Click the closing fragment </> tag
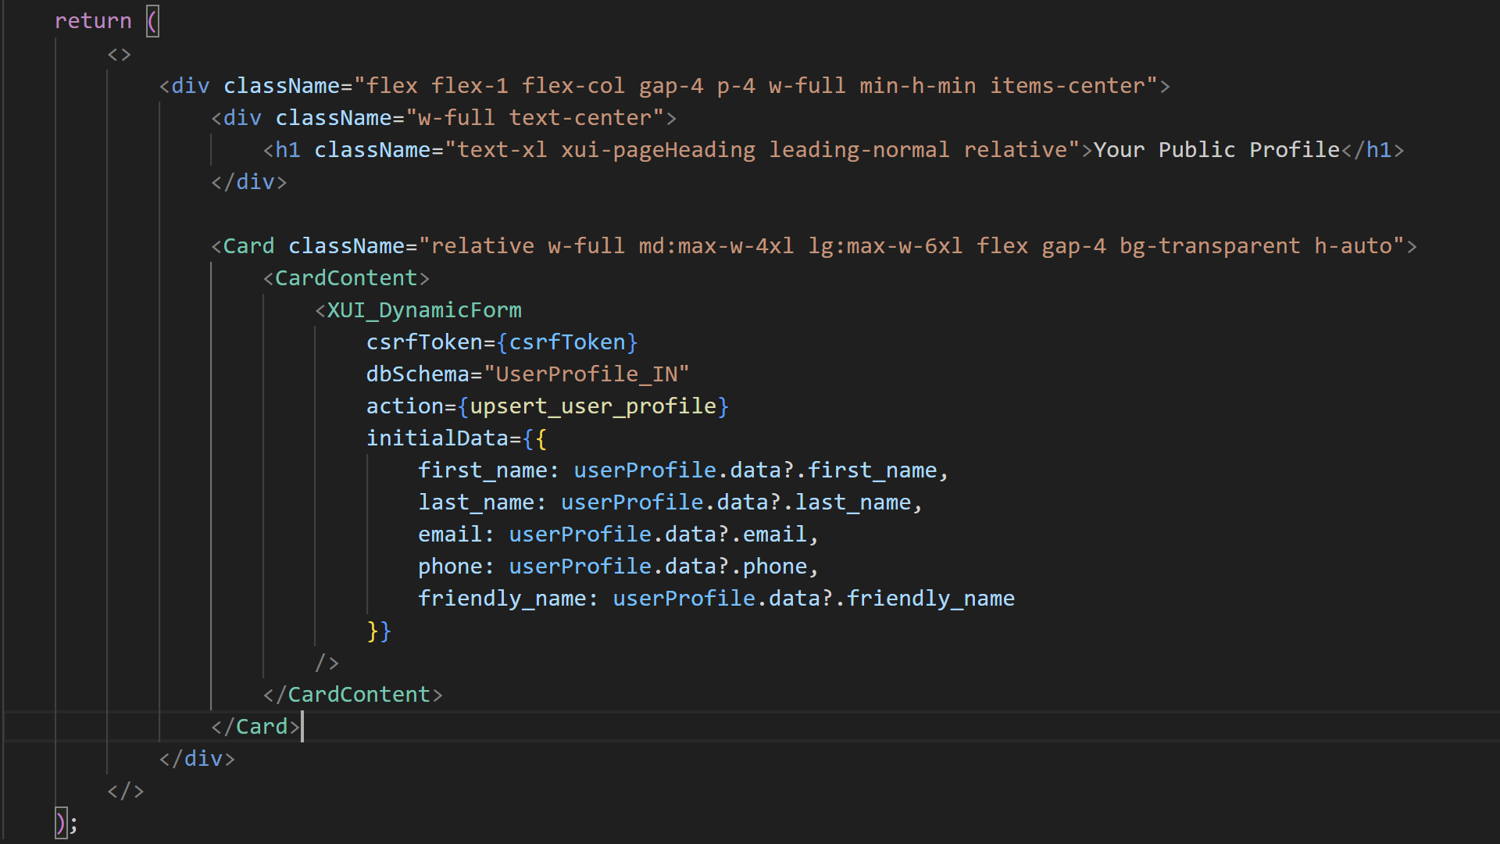 tap(126, 791)
